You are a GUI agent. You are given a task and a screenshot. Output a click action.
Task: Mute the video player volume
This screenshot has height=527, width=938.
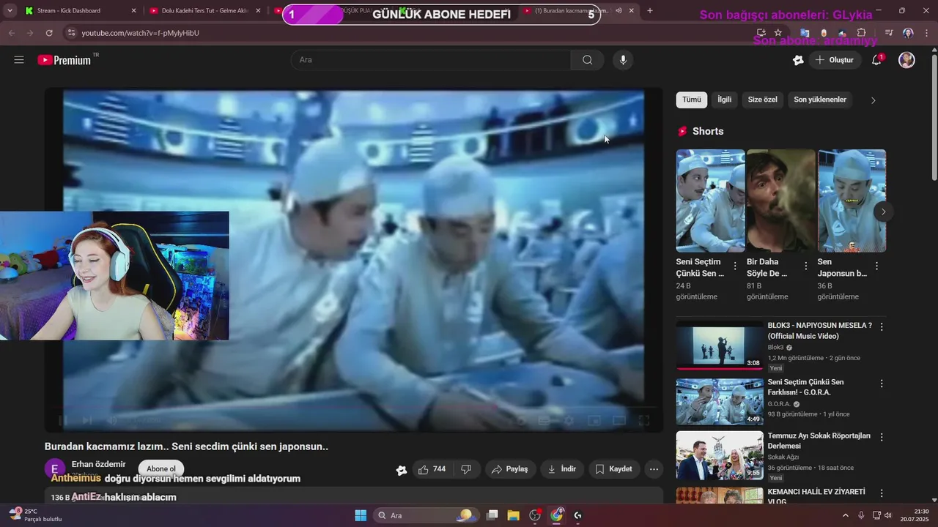pos(112,420)
